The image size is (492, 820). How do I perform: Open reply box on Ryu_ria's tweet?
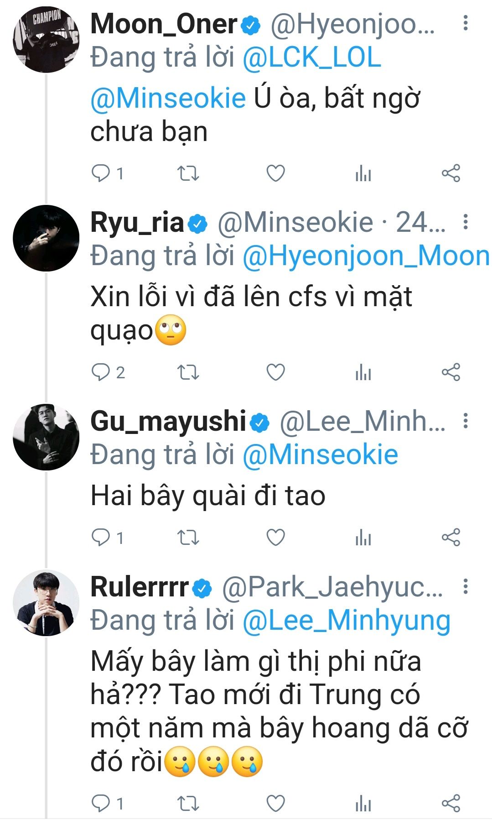pyautogui.click(x=101, y=372)
